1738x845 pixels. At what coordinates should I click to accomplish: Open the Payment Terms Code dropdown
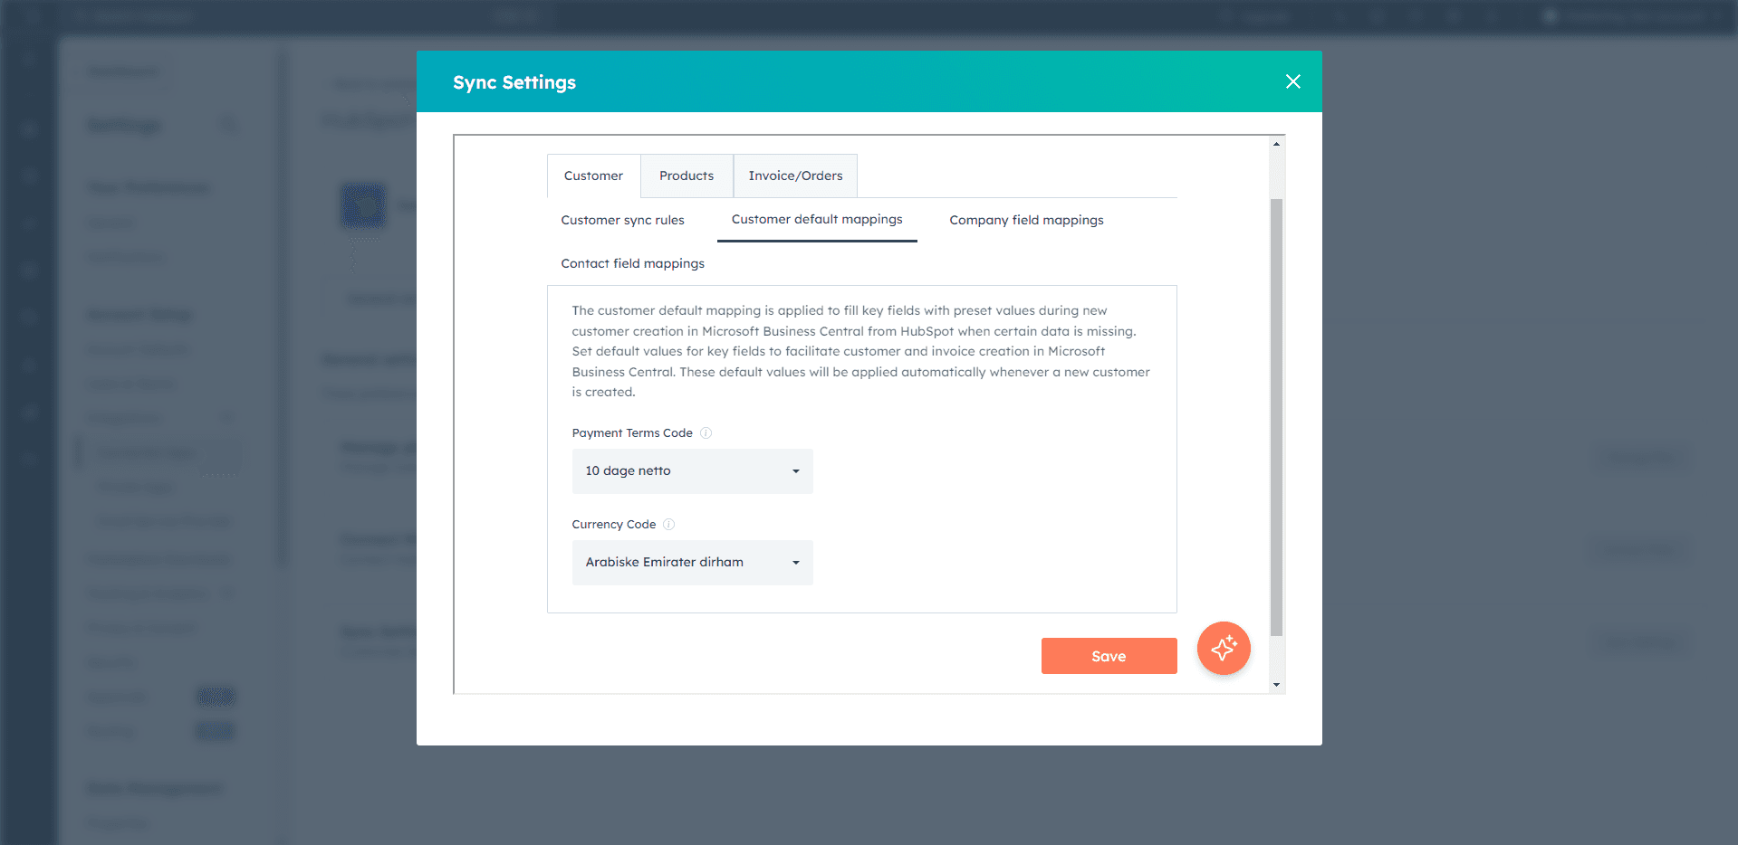[692, 471]
